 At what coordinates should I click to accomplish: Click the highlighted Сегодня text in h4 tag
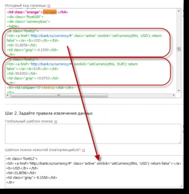(x=50, y=12)
